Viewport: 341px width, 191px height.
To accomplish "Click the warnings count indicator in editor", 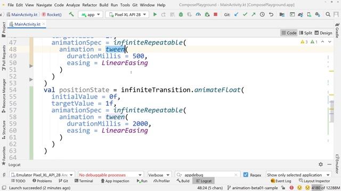I will pyautogui.click(x=304, y=42).
